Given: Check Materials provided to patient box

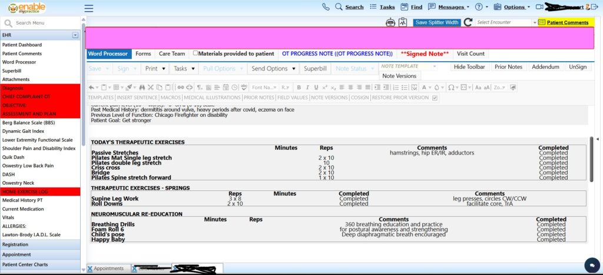Looking at the screenshot, I should pos(196,53).
